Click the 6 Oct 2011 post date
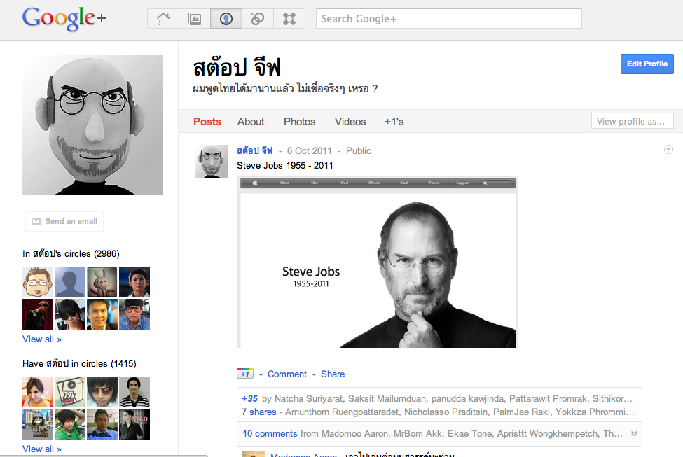The height and width of the screenshot is (457, 683). 309,150
